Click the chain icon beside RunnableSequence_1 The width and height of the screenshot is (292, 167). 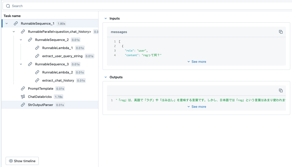[16, 23]
